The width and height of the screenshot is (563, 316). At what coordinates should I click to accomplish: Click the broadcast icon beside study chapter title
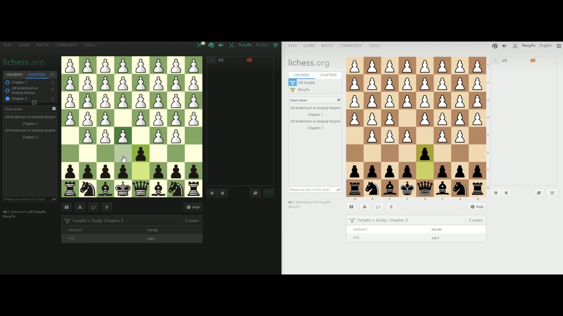point(67,220)
